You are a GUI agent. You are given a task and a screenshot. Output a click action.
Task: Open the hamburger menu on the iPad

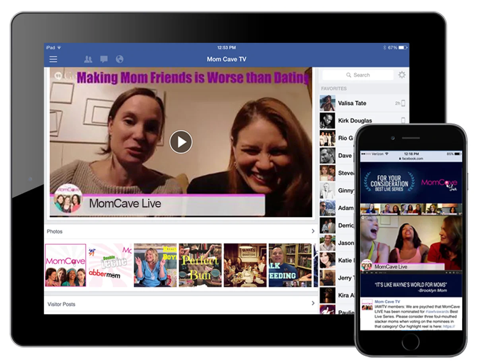53,59
